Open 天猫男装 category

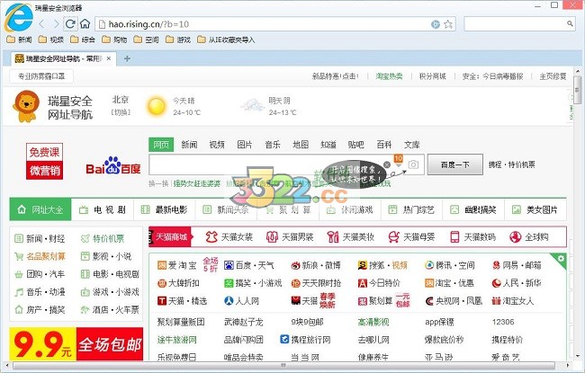290,237
